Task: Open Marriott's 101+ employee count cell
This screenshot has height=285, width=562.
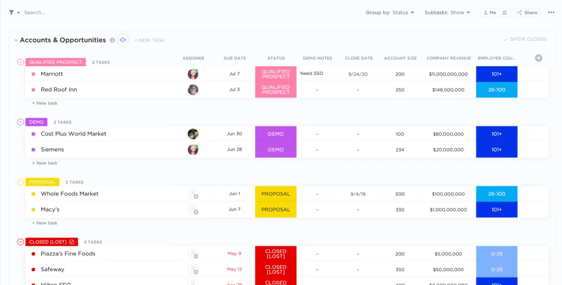Action: point(497,74)
